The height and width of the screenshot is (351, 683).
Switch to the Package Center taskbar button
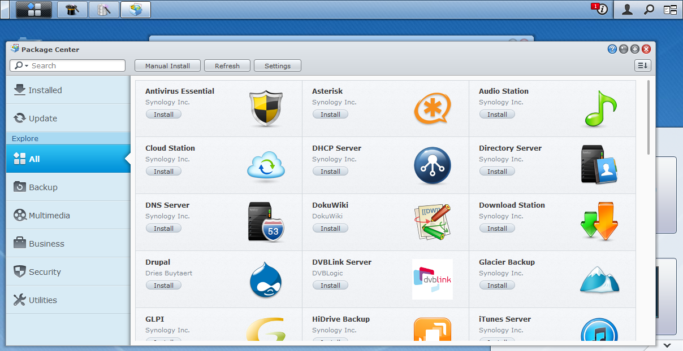tap(136, 9)
